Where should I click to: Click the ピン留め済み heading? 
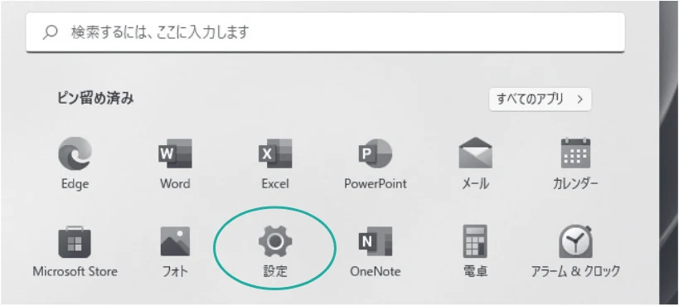tap(95, 99)
